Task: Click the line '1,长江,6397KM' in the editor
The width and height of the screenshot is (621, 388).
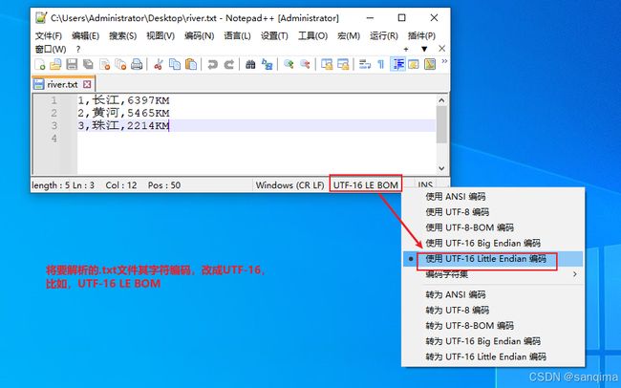Action: (123, 100)
